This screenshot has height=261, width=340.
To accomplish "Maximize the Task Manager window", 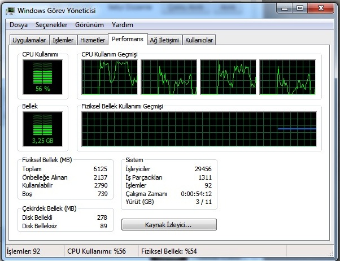I will (300, 8).
